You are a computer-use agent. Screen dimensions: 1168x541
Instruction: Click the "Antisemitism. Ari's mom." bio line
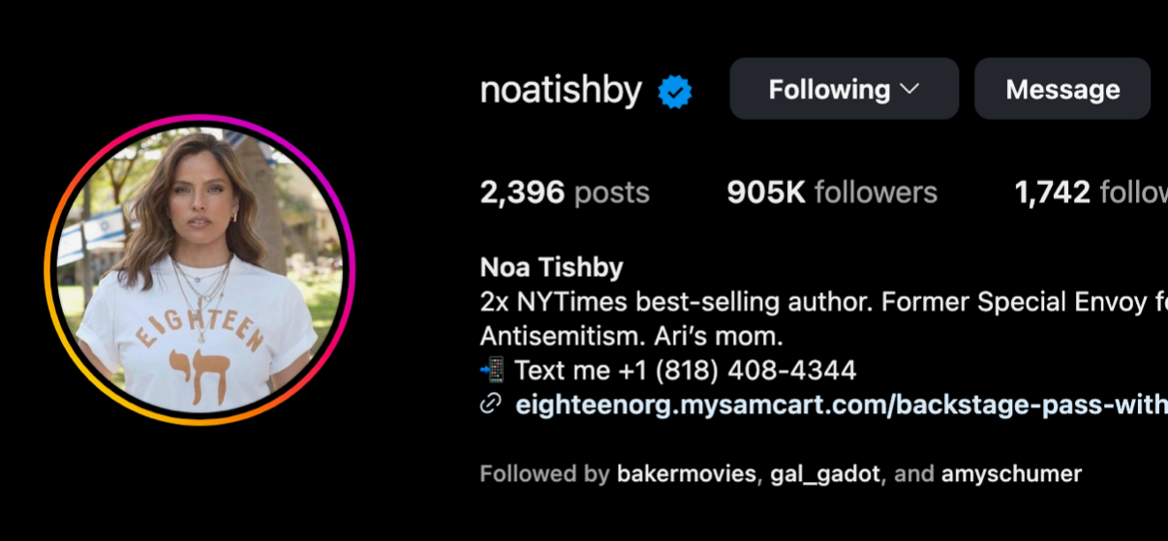(630, 336)
